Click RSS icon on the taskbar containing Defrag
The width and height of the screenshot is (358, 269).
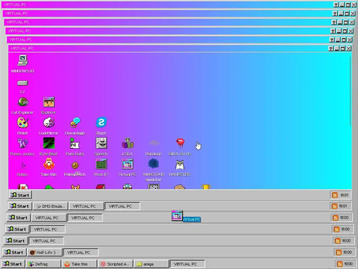pyautogui.click(x=340, y=264)
